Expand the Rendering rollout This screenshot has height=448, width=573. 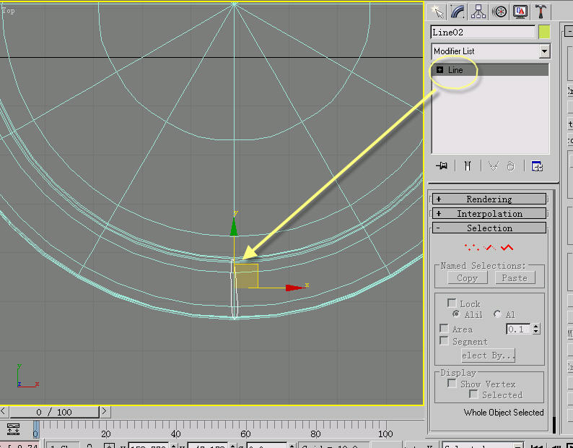pos(489,199)
